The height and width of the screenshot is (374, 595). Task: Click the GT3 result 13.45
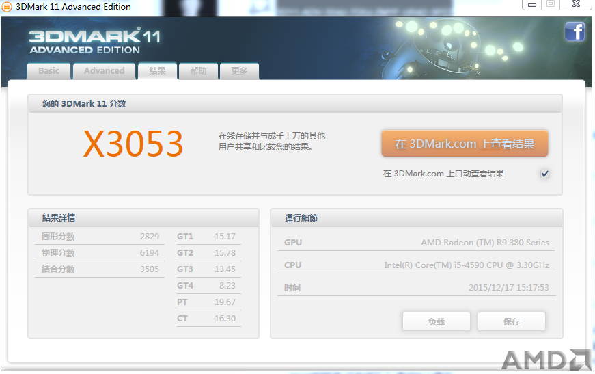[225, 269]
